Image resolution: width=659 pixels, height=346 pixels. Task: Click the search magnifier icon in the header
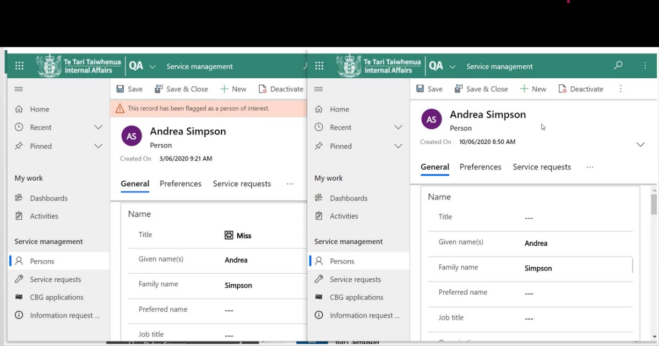pyautogui.click(x=618, y=66)
